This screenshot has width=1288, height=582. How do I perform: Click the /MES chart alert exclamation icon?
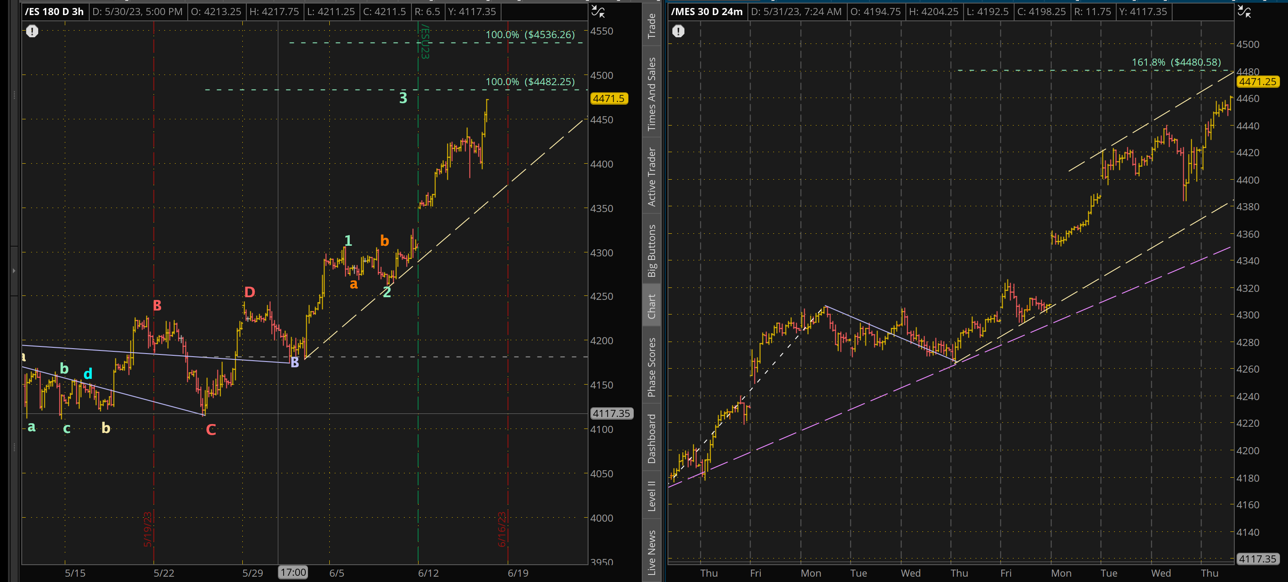click(x=678, y=31)
